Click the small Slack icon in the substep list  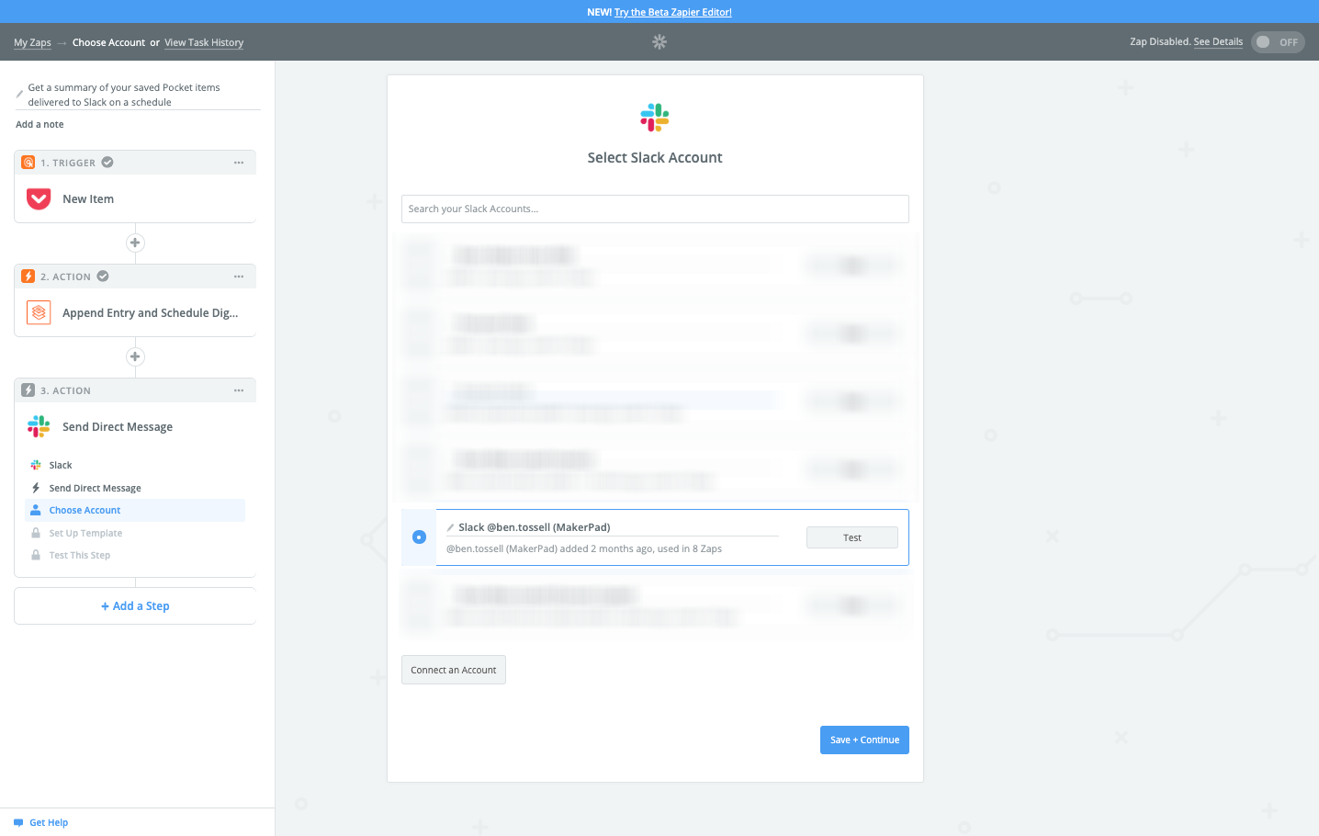click(36, 465)
